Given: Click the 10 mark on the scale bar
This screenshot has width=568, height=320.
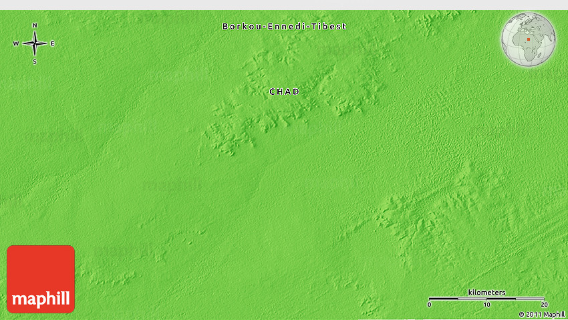Looking at the screenshot, I should pyautogui.click(x=486, y=305).
